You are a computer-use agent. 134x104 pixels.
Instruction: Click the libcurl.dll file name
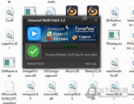pyautogui.click(x=72, y=71)
